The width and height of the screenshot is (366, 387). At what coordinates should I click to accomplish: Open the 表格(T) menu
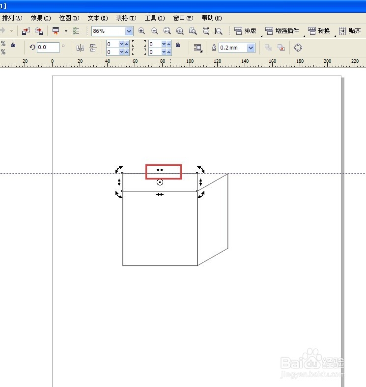pyautogui.click(x=126, y=18)
